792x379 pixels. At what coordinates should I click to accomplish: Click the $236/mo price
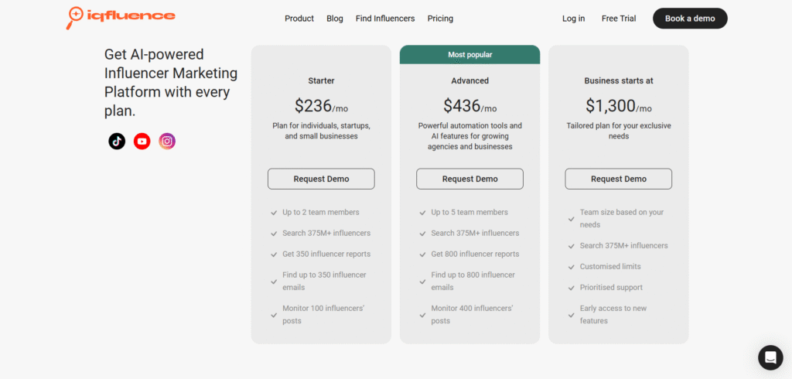(321, 106)
